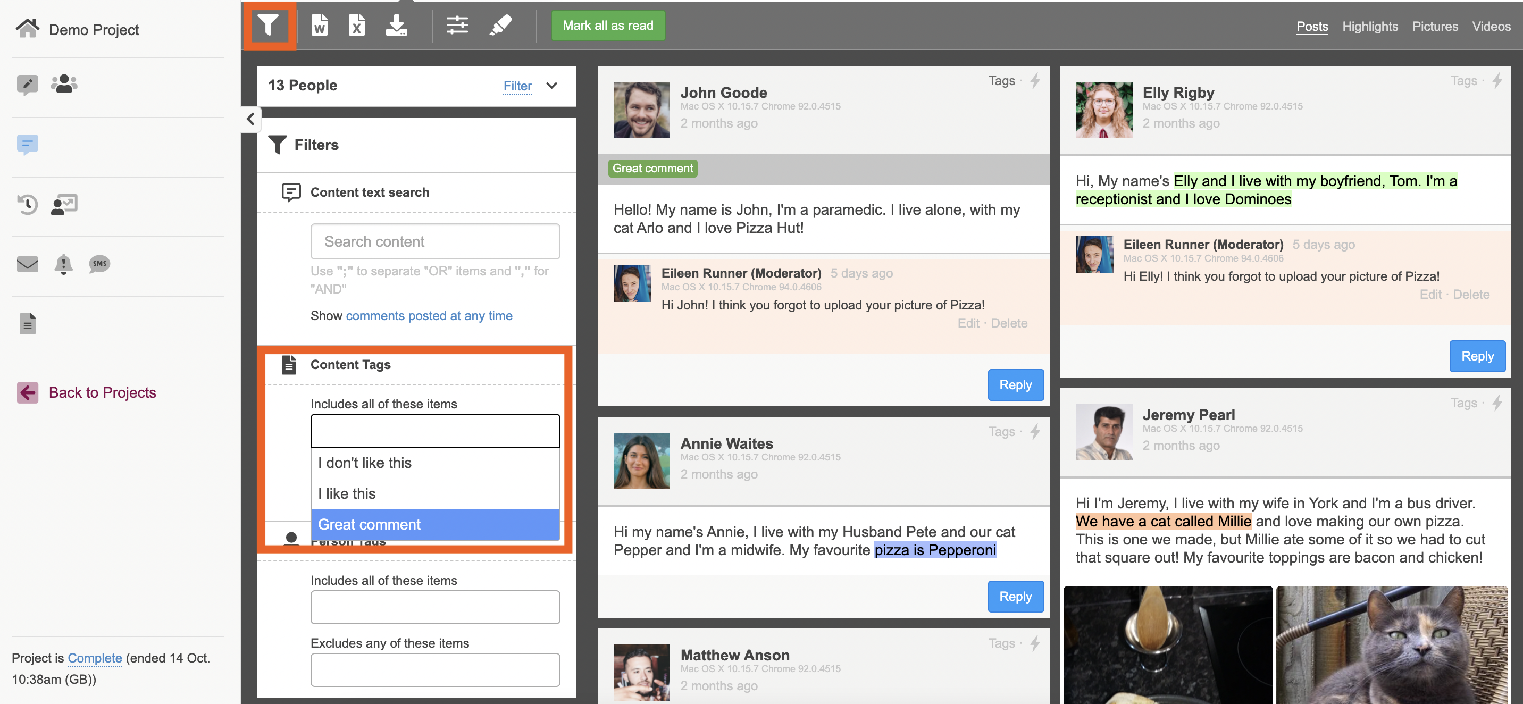Viewport: 1523px width, 704px height.
Task: Open the Pictures tab
Action: (x=1434, y=26)
